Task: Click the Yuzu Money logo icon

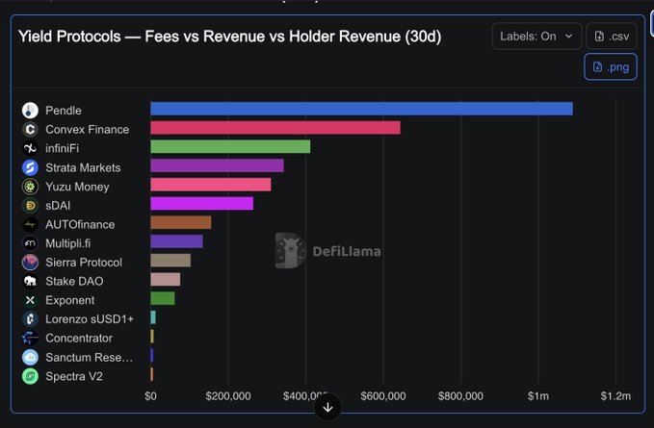Action: (x=30, y=187)
